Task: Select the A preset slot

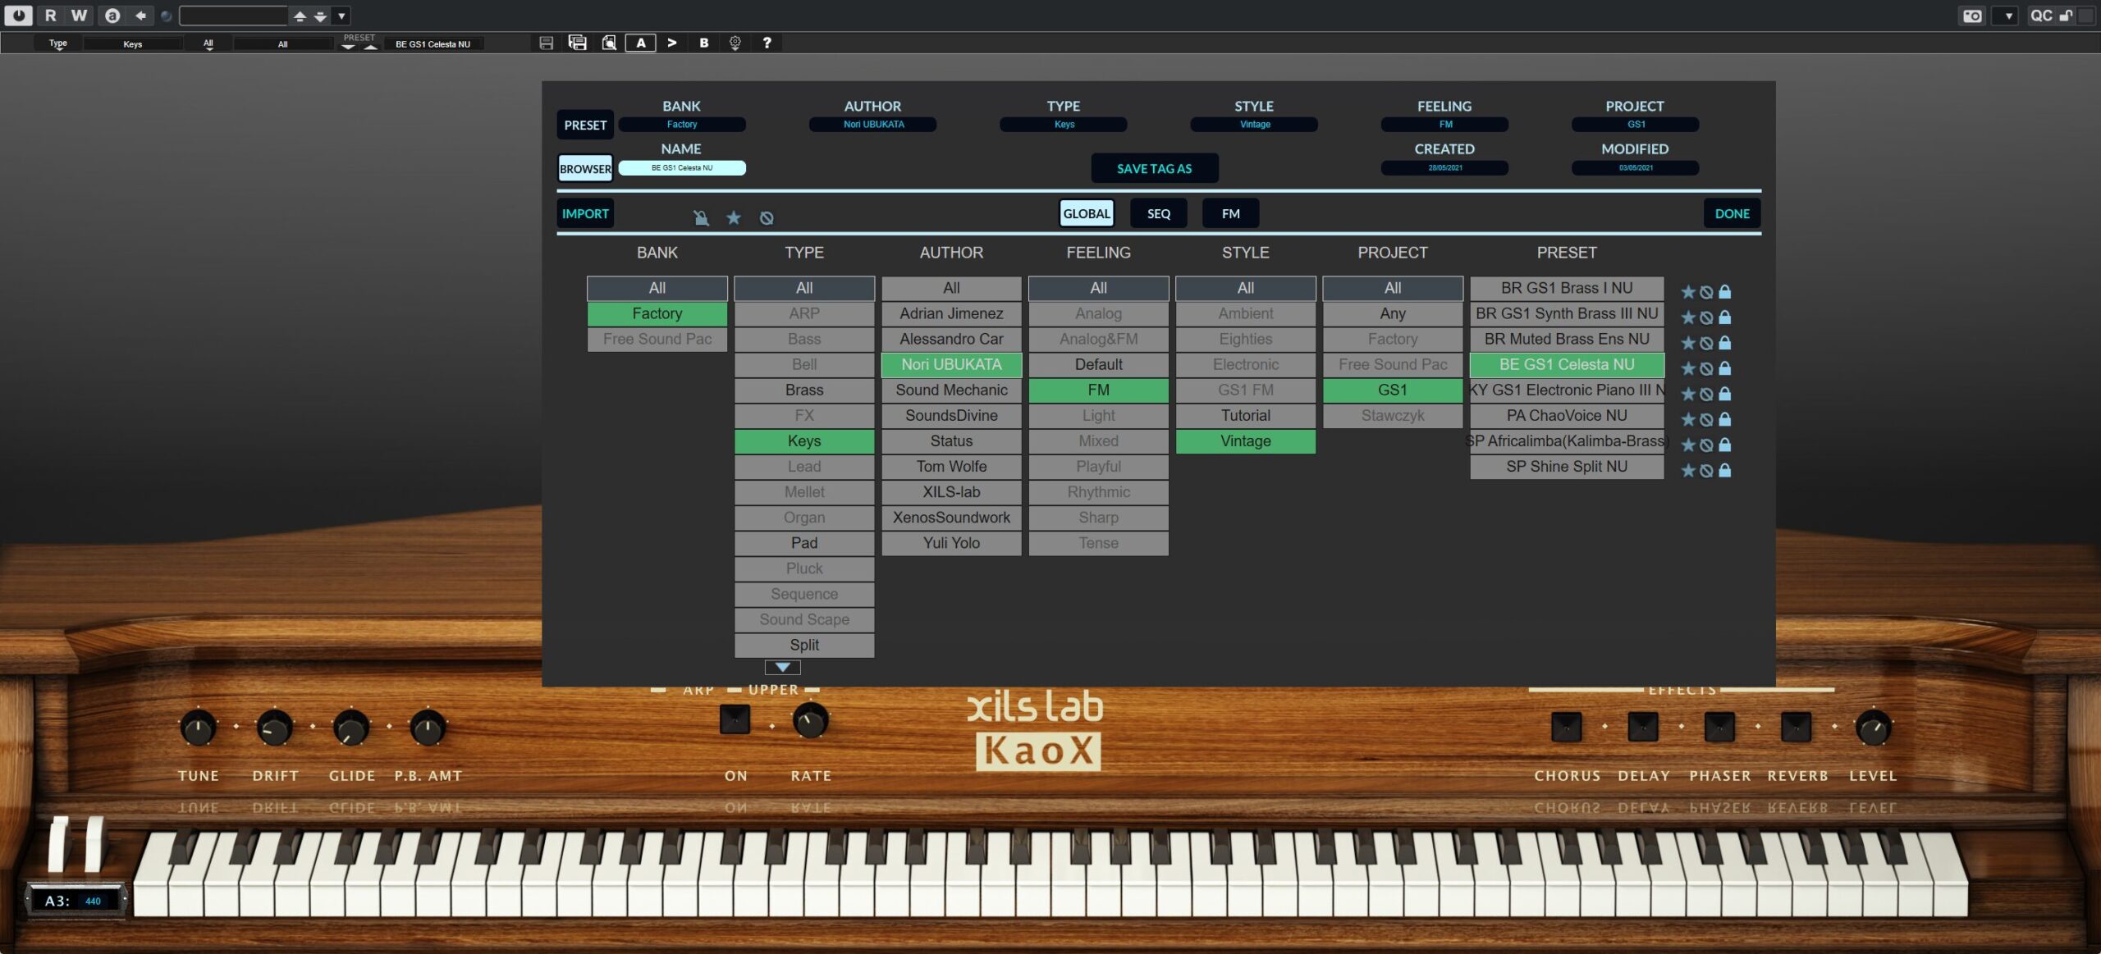Action: 641,43
